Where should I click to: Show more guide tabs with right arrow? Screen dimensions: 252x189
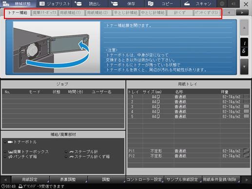(x=242, y=13)
